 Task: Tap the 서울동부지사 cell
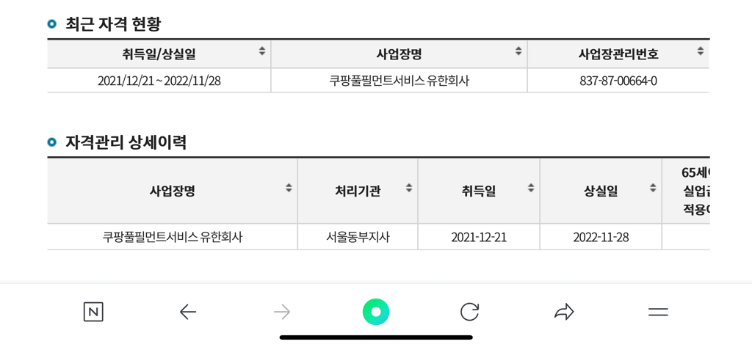point(358,237)
